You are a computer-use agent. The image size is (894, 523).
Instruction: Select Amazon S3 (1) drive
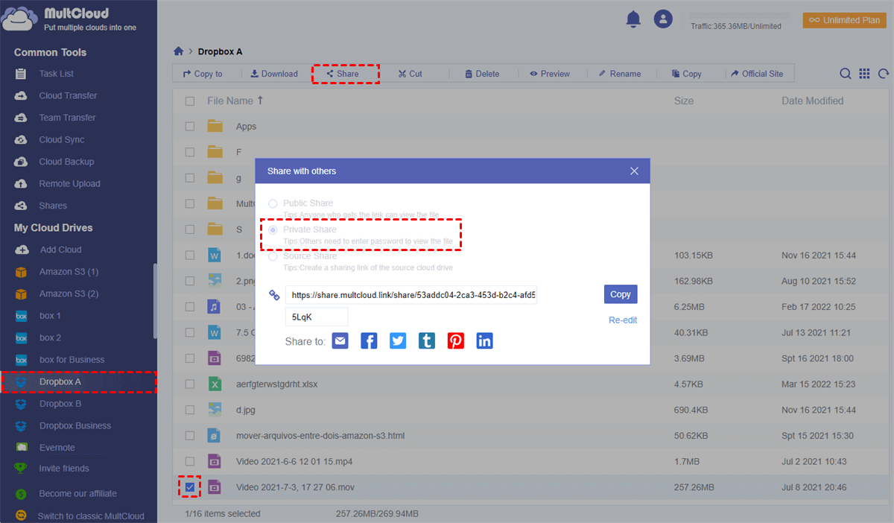coord(69,272)
